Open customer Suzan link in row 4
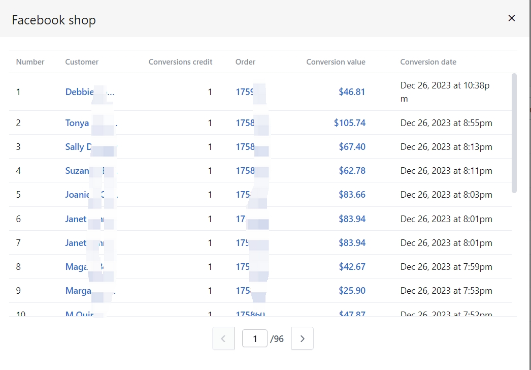Screen dimensions: 531x370 coord(91,171)
